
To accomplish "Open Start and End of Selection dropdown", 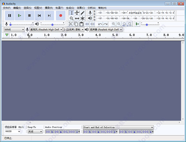I will tap(118, 127).
